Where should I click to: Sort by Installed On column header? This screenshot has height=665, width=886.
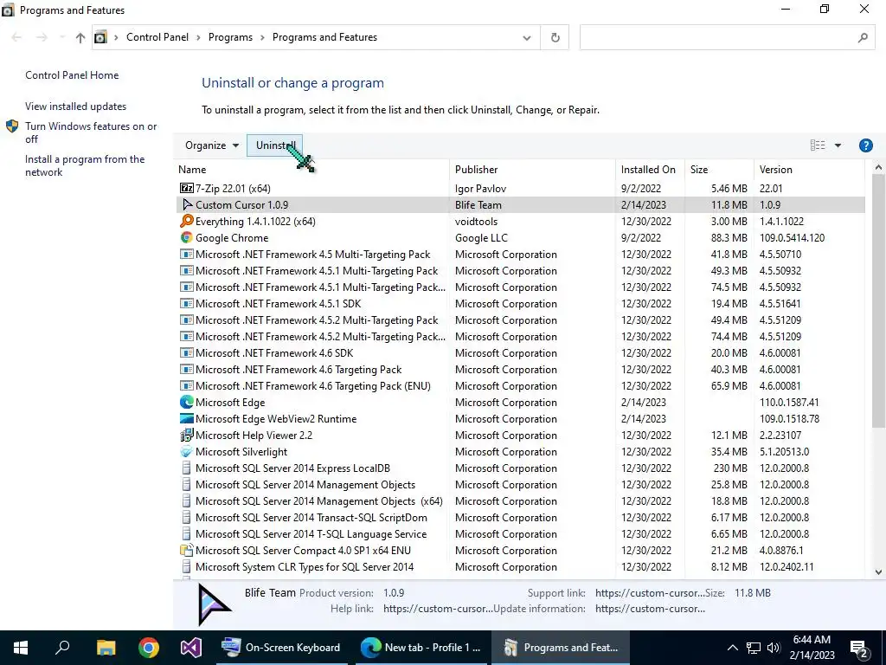pyautogui.click(x=651, y=169)
